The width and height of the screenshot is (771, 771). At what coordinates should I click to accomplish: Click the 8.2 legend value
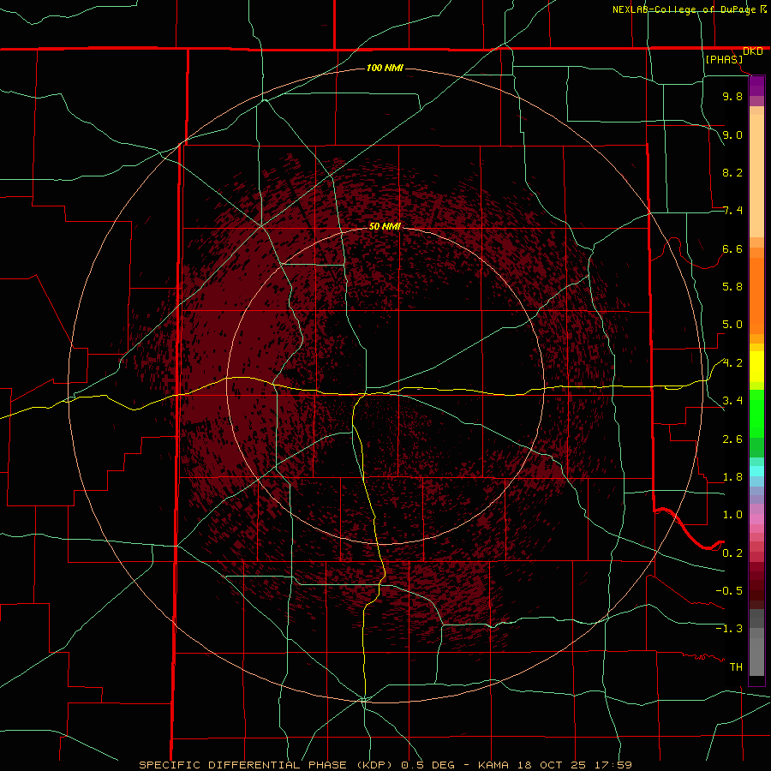pyautogui.click(x=732, y=172)
